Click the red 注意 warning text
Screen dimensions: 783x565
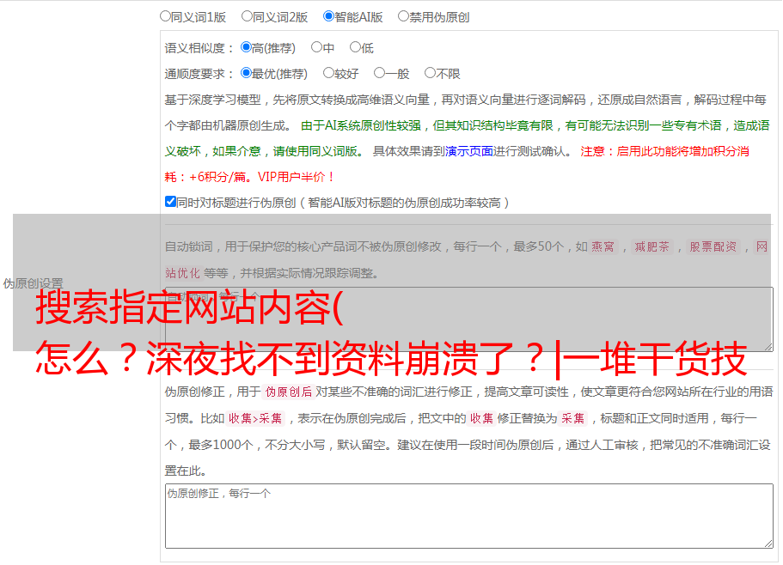[x=457, y=164]
